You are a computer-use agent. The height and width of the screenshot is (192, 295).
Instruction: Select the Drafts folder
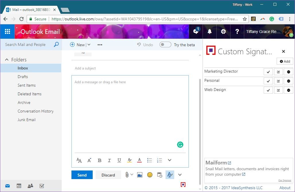(23, 77)
